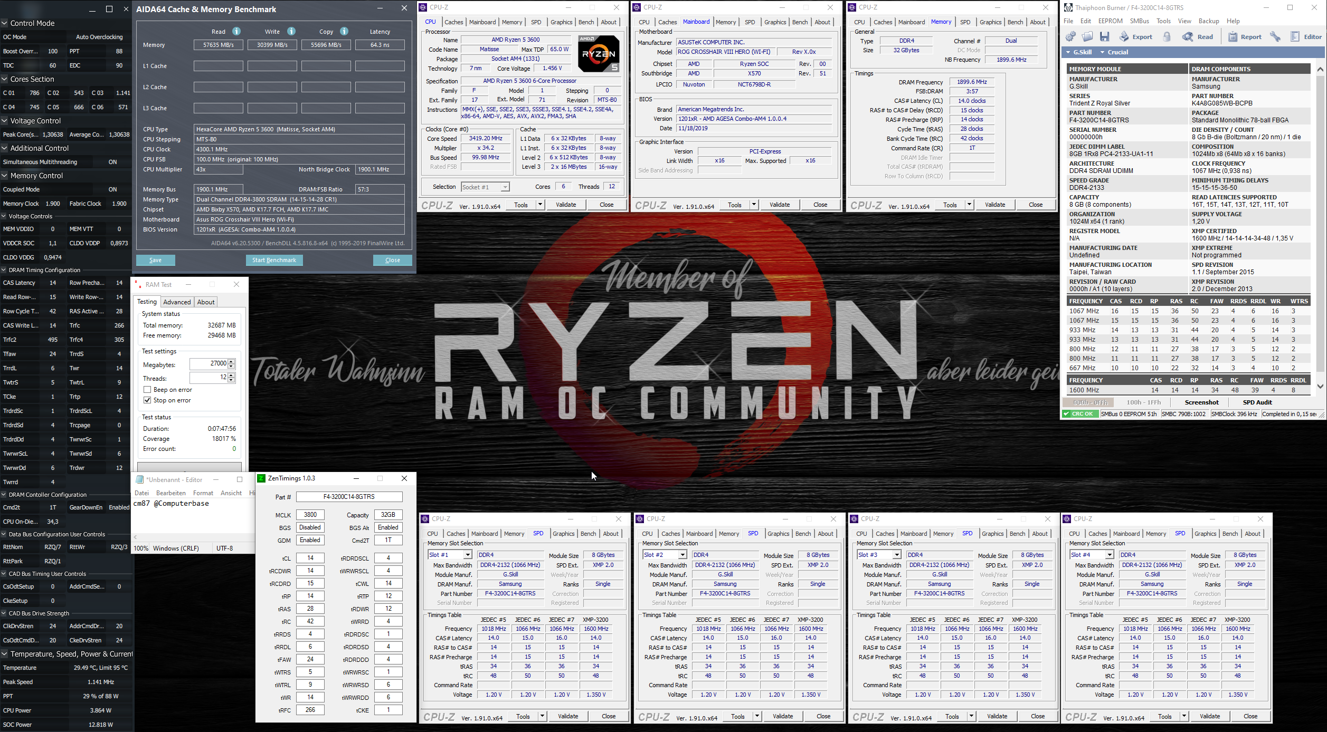Click the SPD Audit button
Screen dimensions: 1327x732
(1257, 402)
